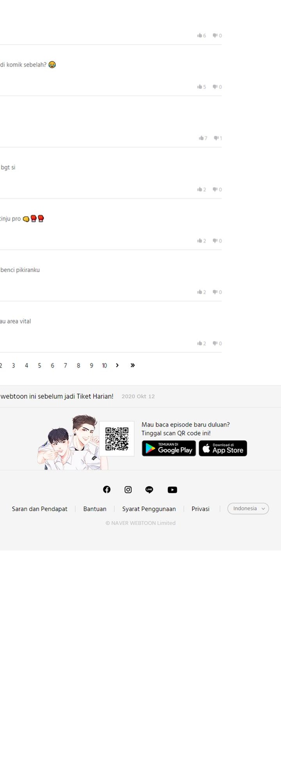
Task: Click the QR code image
Action: tap(117, 439)
